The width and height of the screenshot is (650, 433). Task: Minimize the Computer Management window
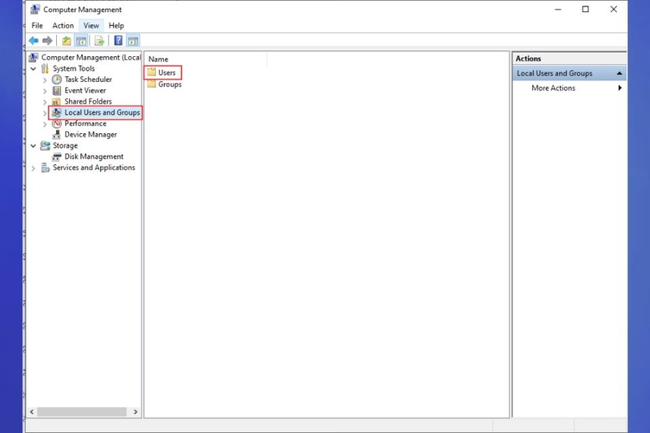[558, 9]
